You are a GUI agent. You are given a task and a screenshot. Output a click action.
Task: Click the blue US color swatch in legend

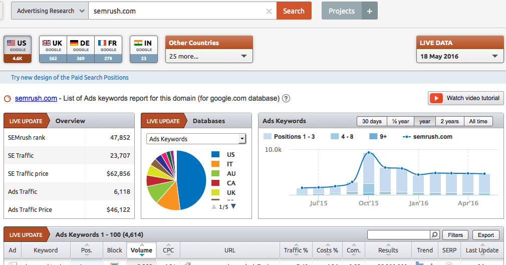coord(215,155)
